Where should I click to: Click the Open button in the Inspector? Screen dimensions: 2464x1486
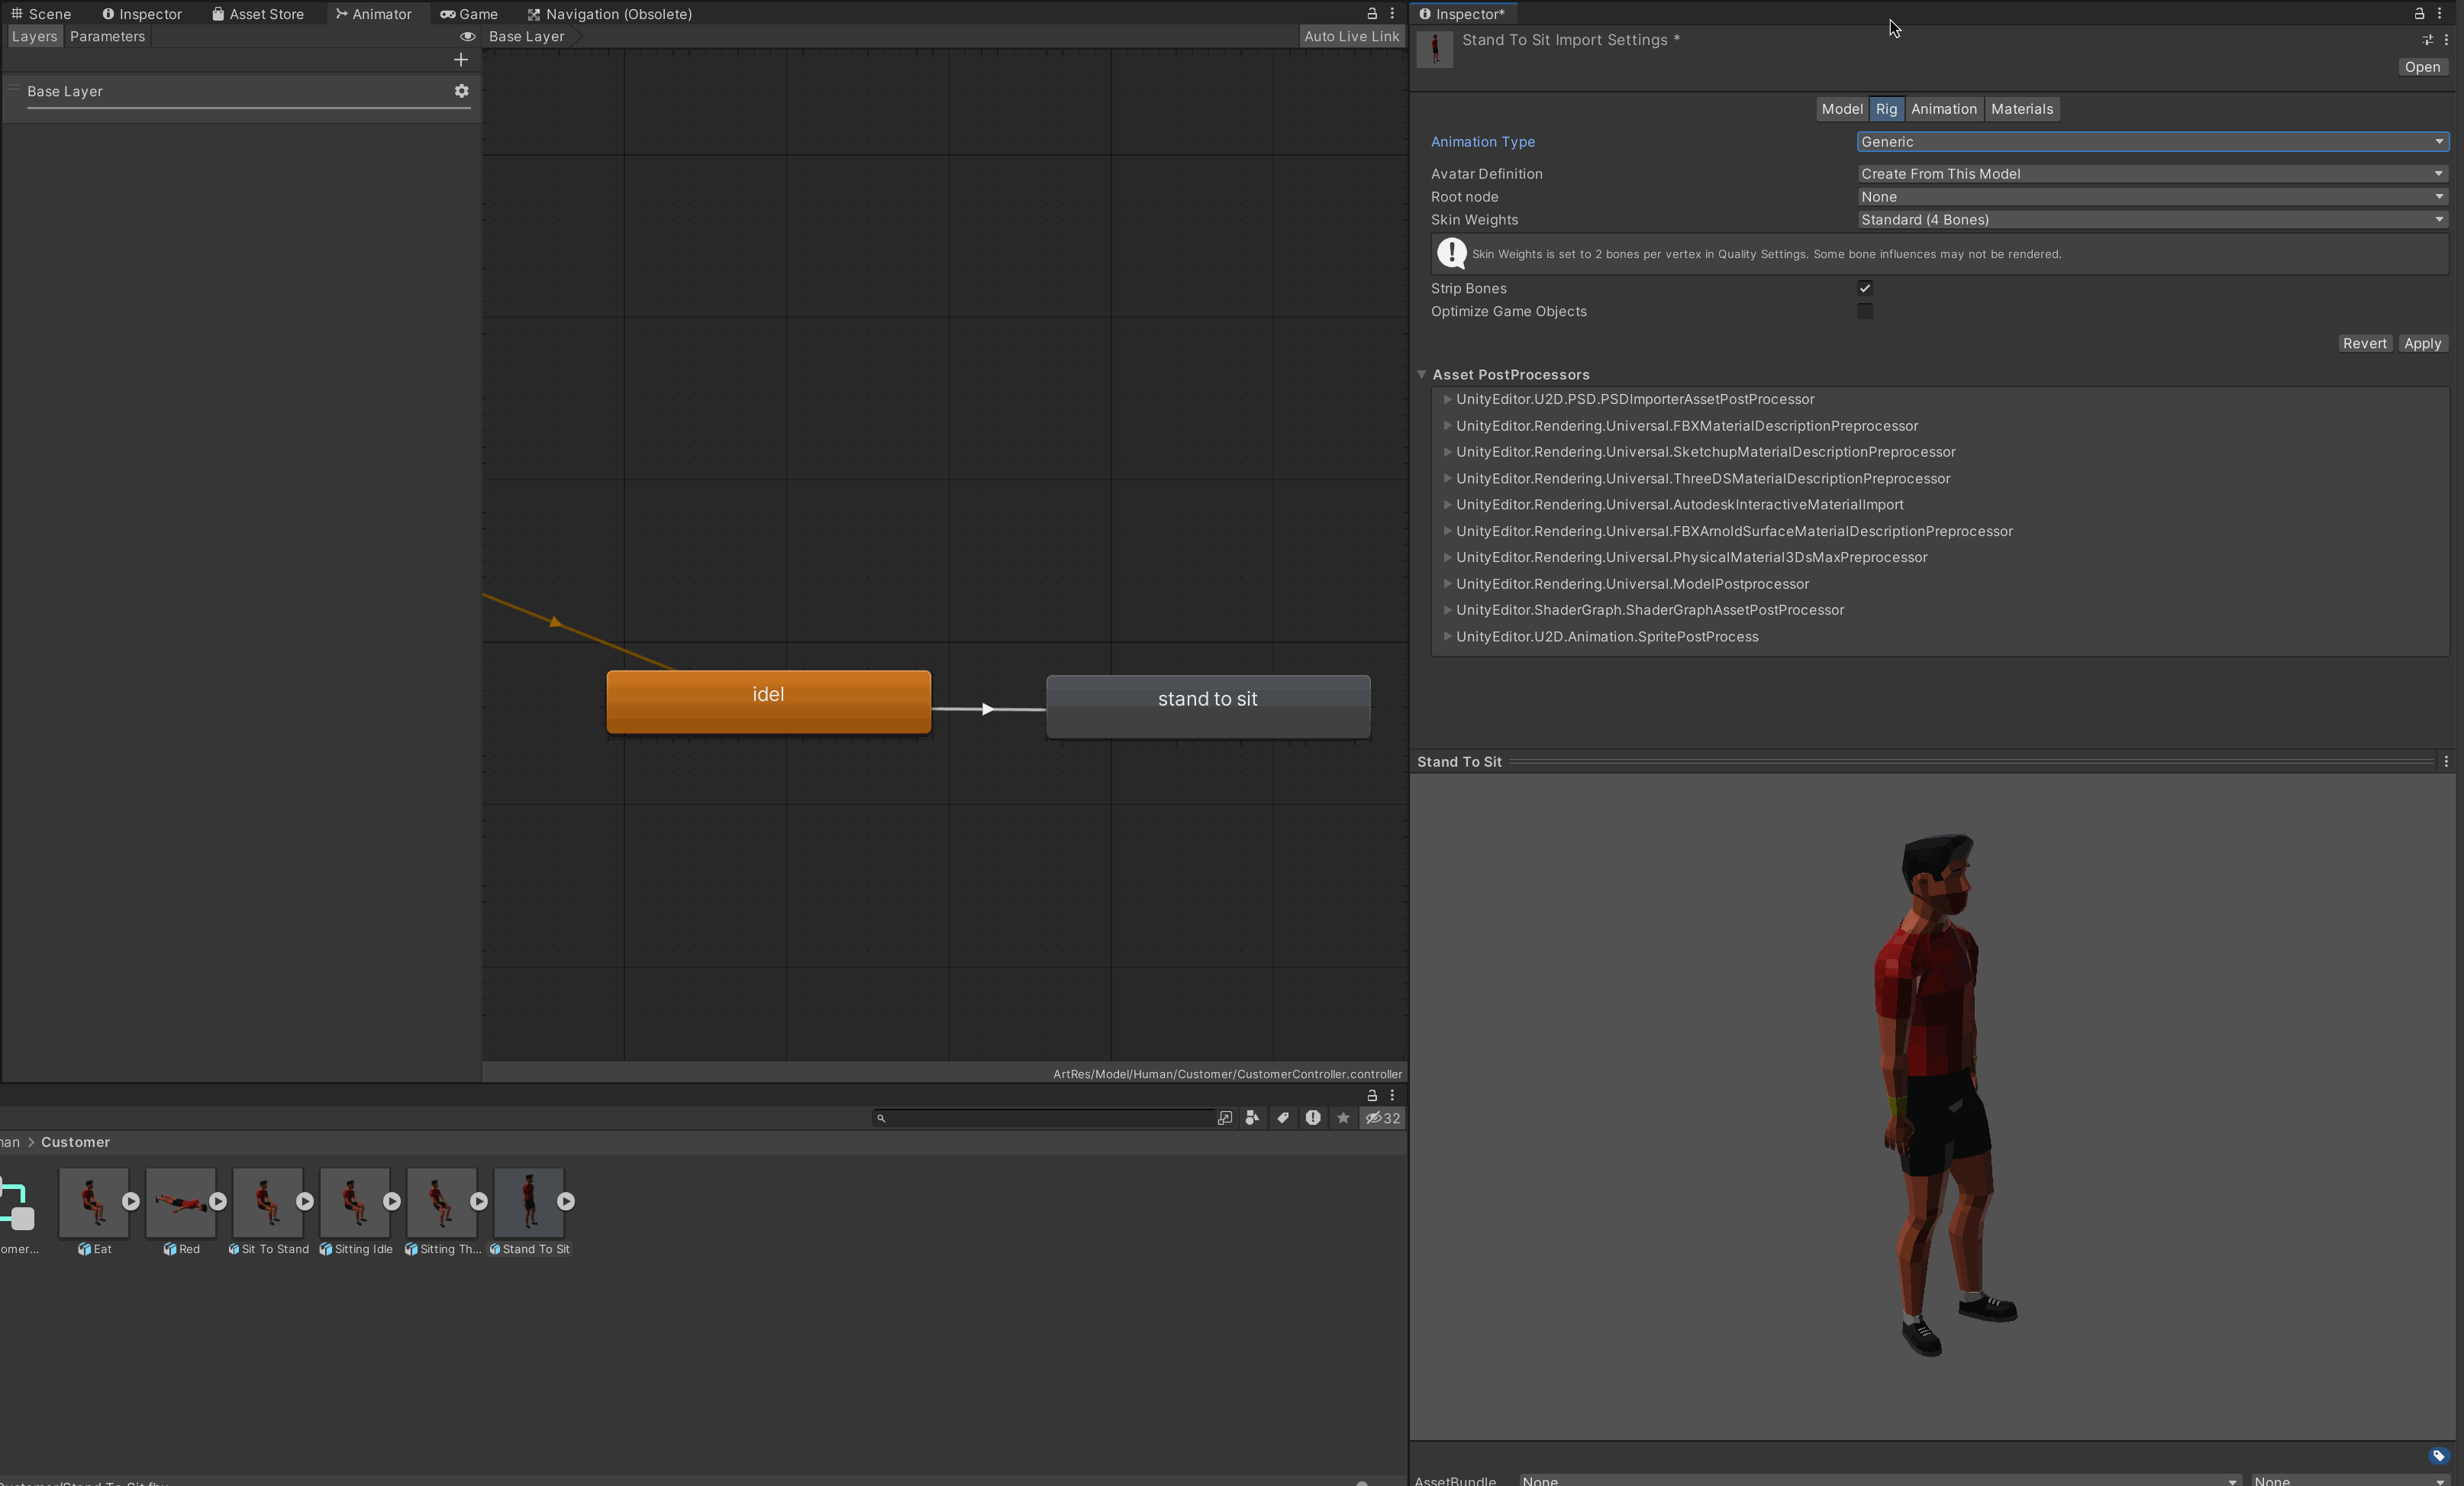coord(2421,67)
